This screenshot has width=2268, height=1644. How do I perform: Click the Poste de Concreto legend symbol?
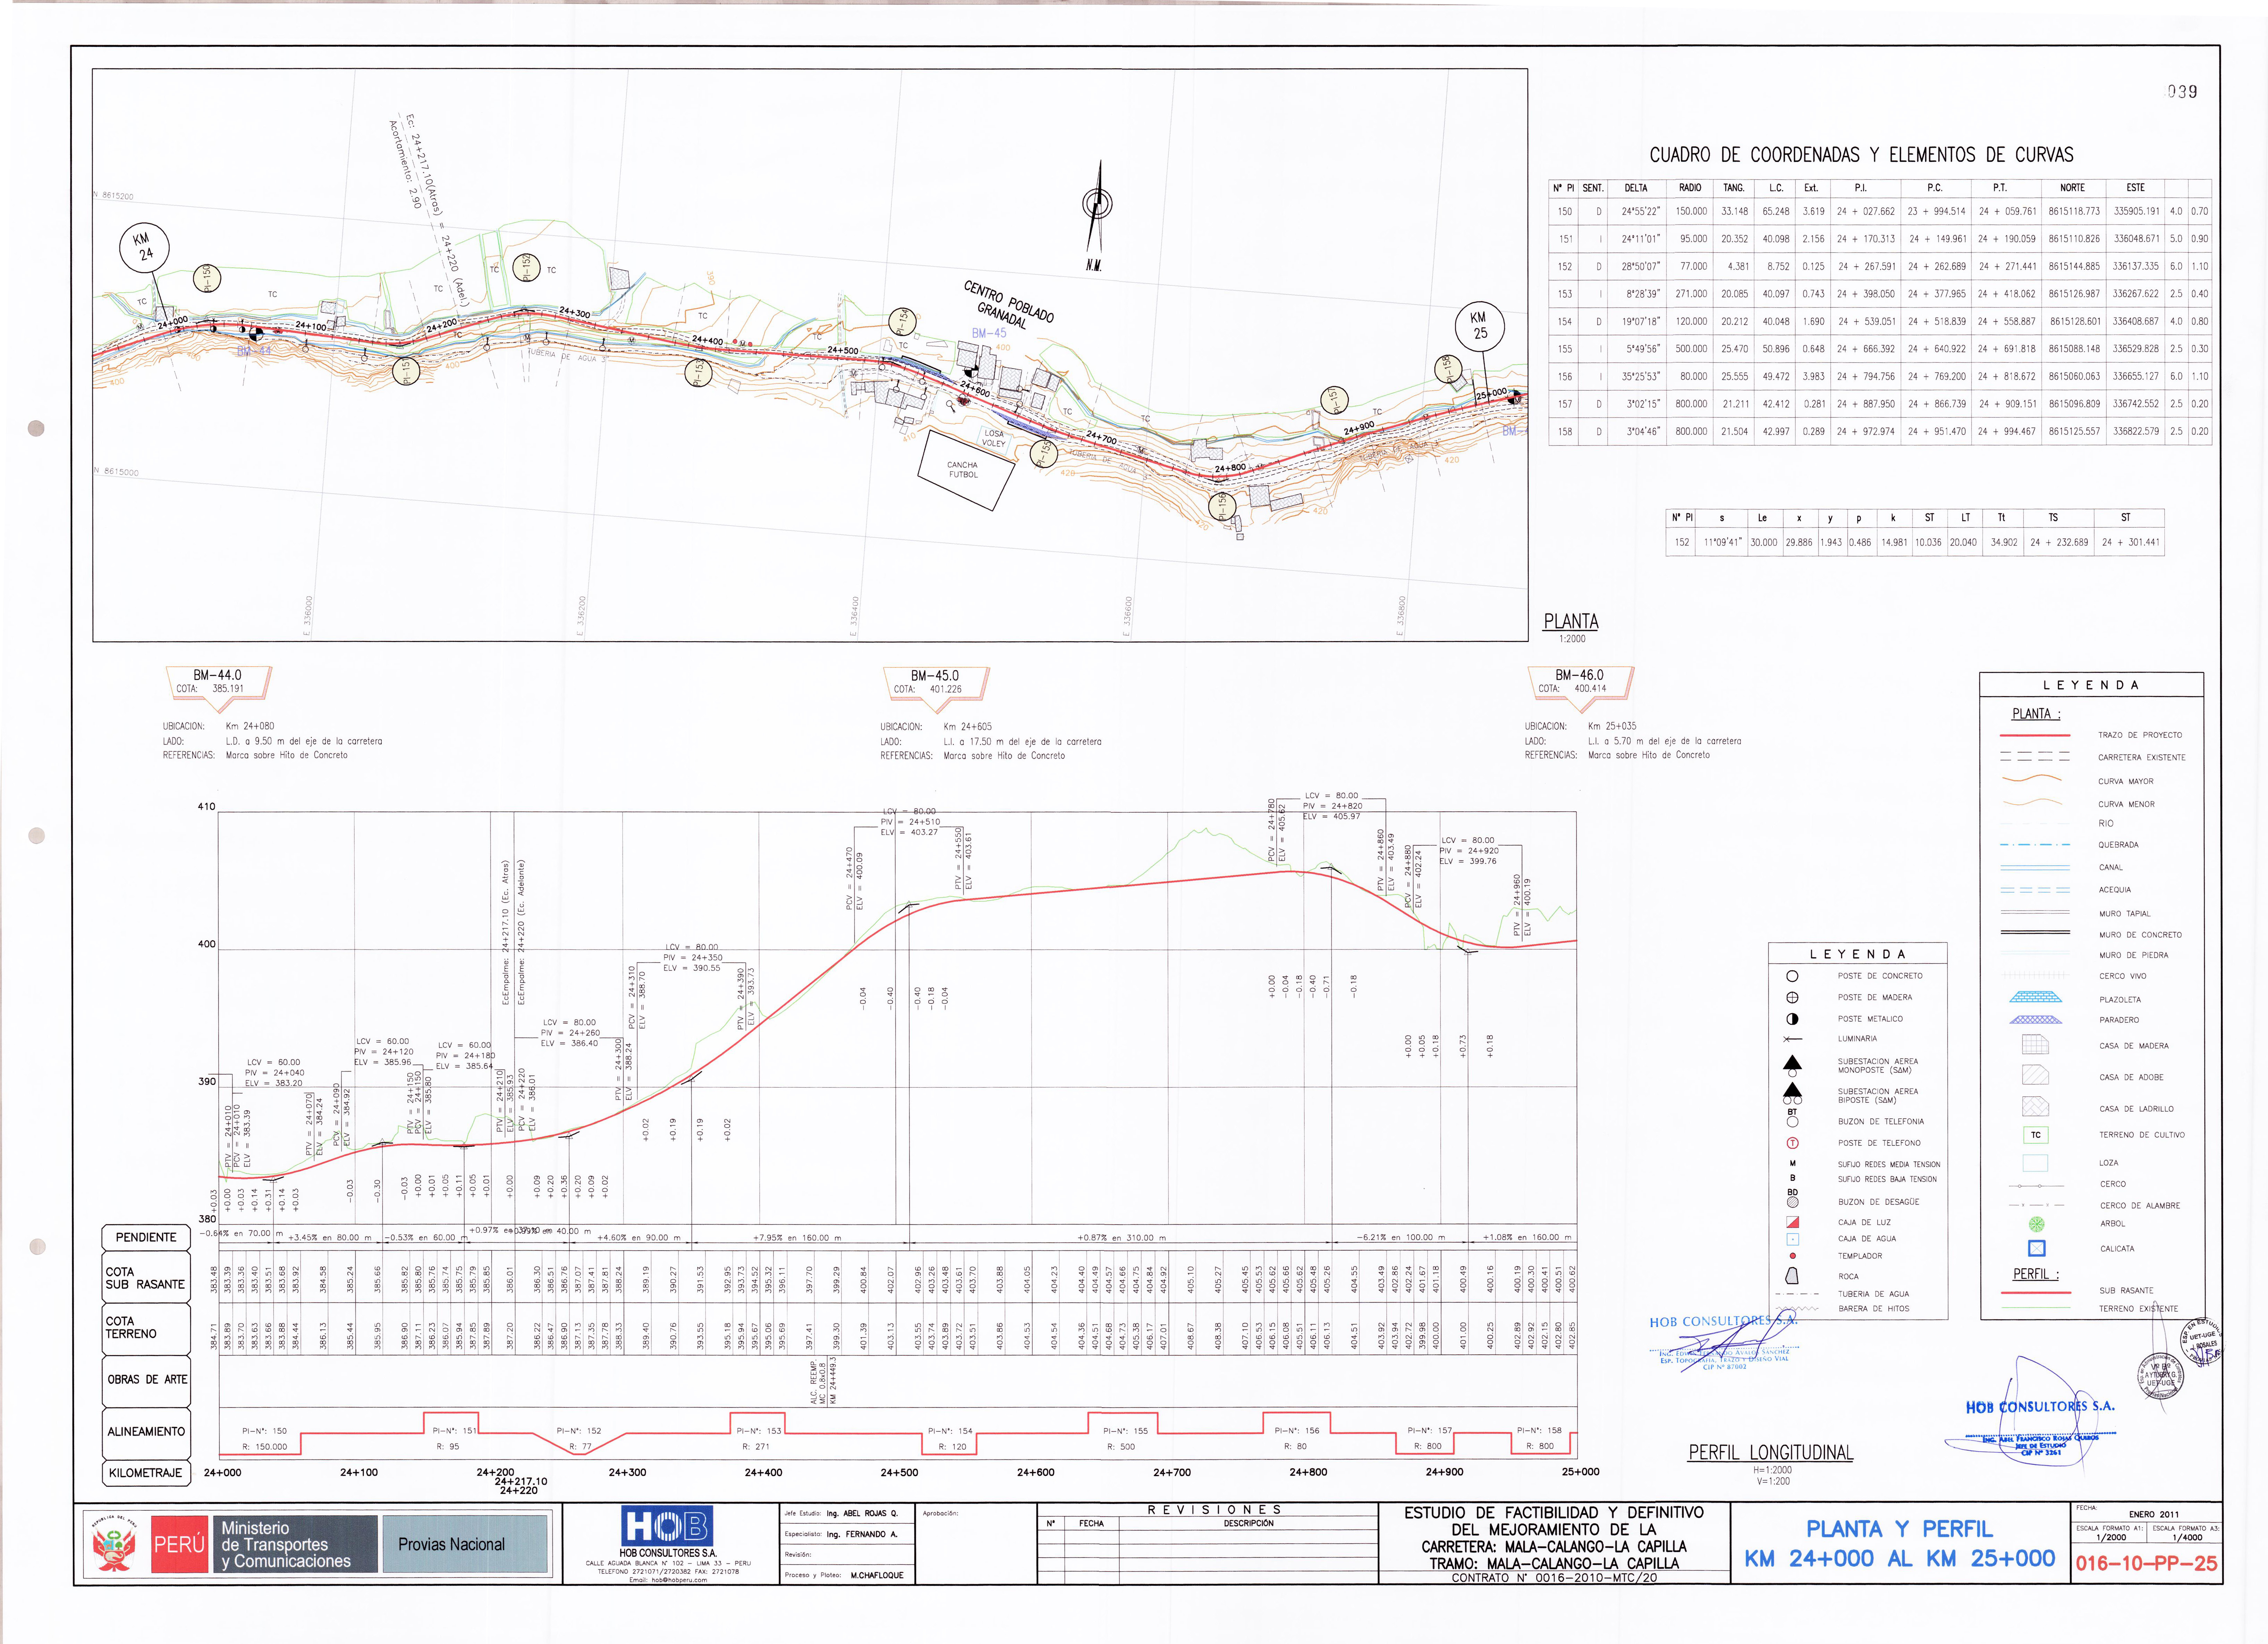click(x=1792, y=976)
